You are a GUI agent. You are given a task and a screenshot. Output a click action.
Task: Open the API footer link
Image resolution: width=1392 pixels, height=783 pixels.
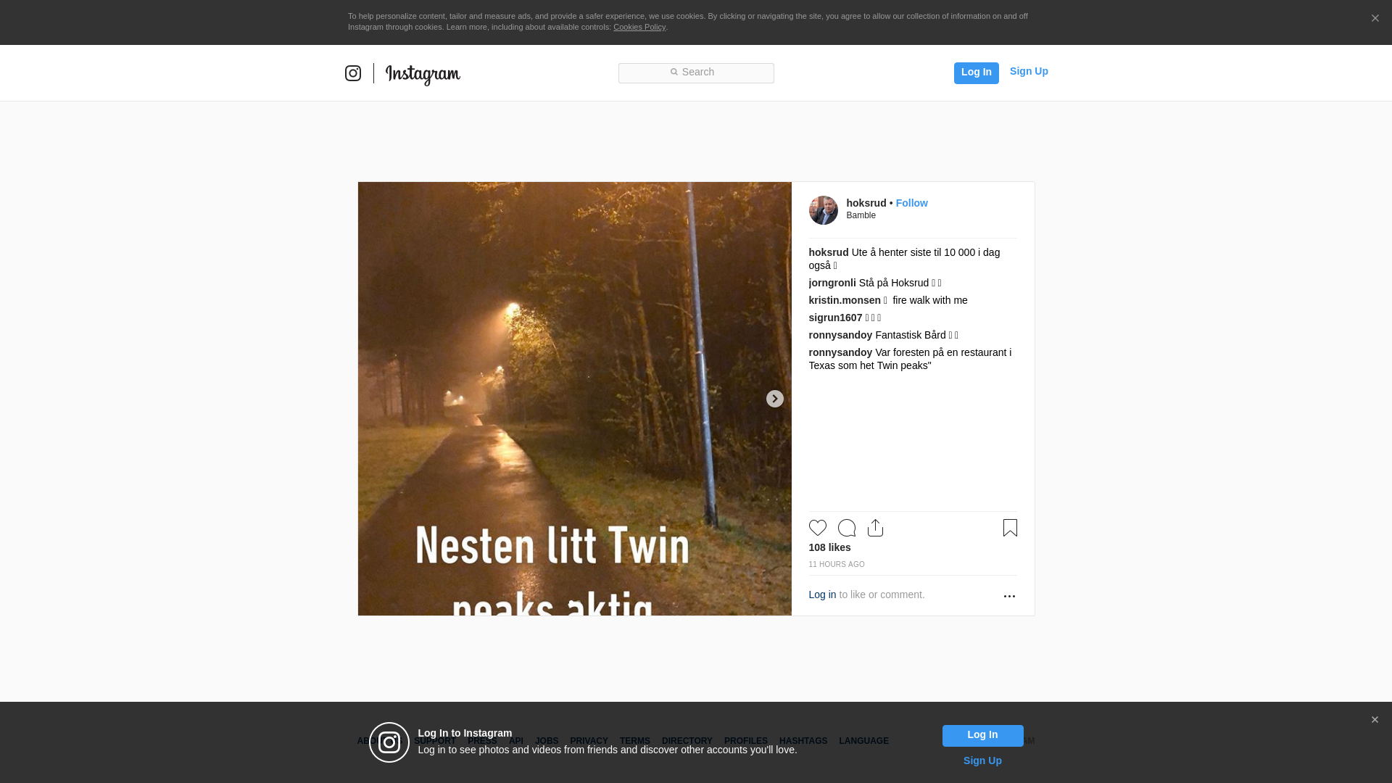(x=516, y=741)
